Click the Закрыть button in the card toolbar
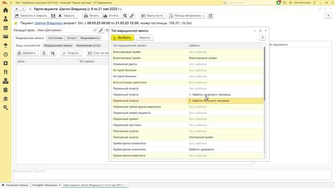The image size is (335, 188). click(x=66, y=16)
